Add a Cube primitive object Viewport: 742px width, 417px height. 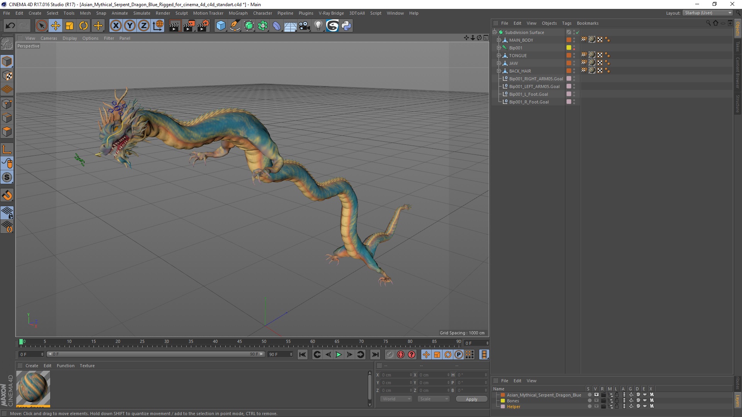[x=221, y=26]
